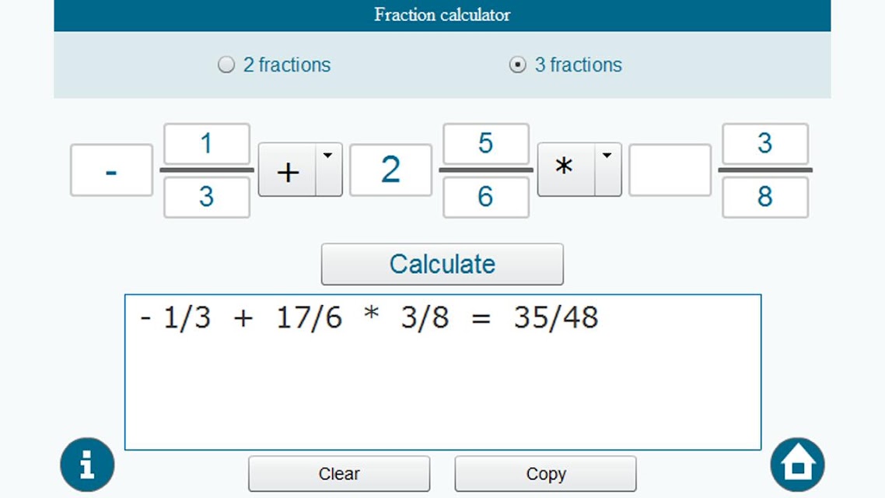Go to the home screen icon
The image size is (885, 498).
[797, 465]
